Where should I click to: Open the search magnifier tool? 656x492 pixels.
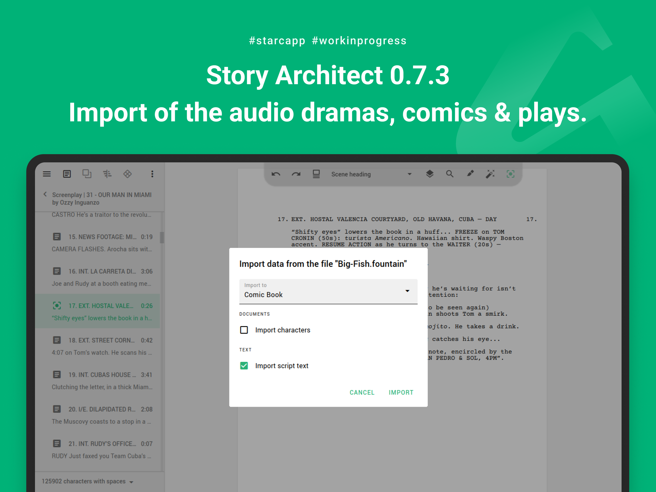(x=450, y=174)
